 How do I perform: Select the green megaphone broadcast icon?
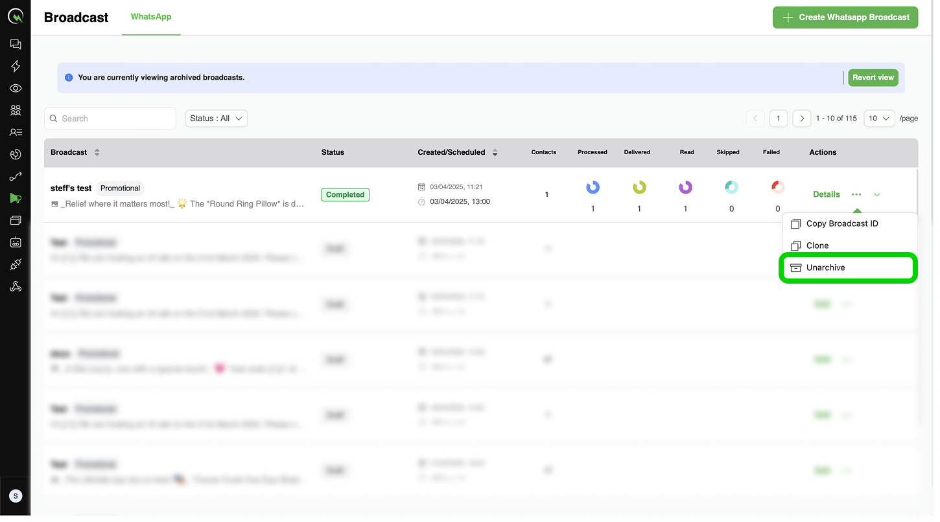click(16, 198)
